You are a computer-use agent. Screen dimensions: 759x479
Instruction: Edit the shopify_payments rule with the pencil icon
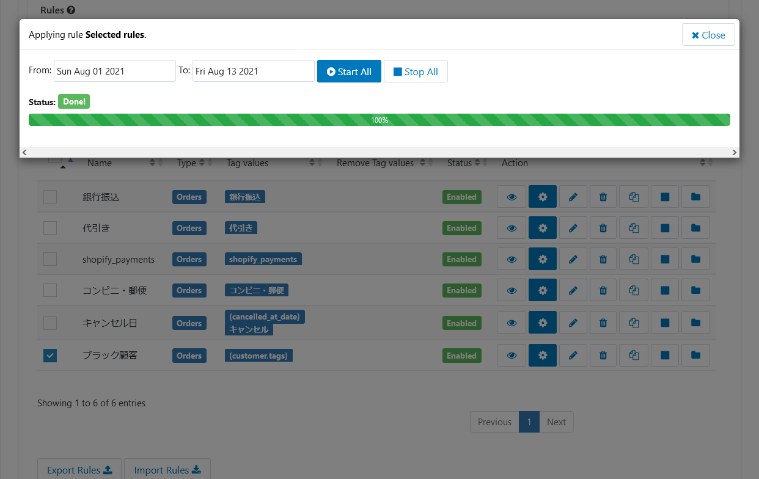(573, 258)
